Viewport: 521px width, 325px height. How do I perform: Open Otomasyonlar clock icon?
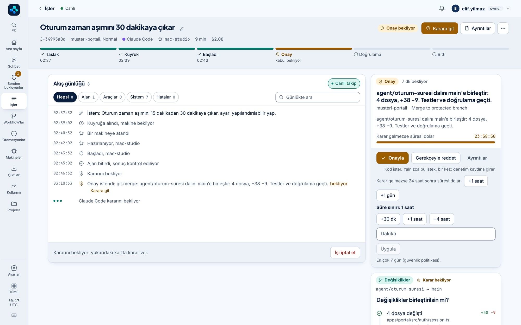pos(14,134)
